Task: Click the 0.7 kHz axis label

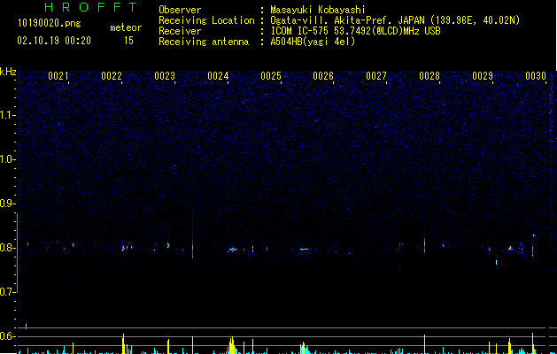Action: (7, 292)
